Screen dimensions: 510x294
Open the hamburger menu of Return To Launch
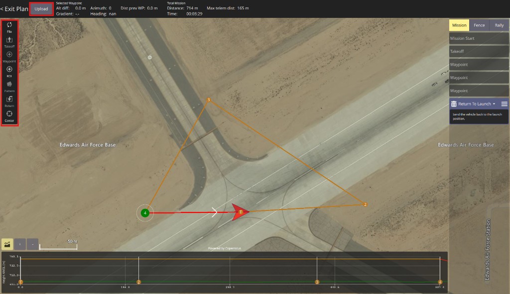pyautogui.click(x=504, y=104)
